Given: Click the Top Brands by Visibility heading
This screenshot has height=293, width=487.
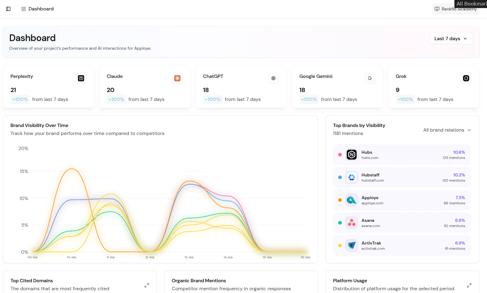Looking at the screenshot, I should (359, 125).
